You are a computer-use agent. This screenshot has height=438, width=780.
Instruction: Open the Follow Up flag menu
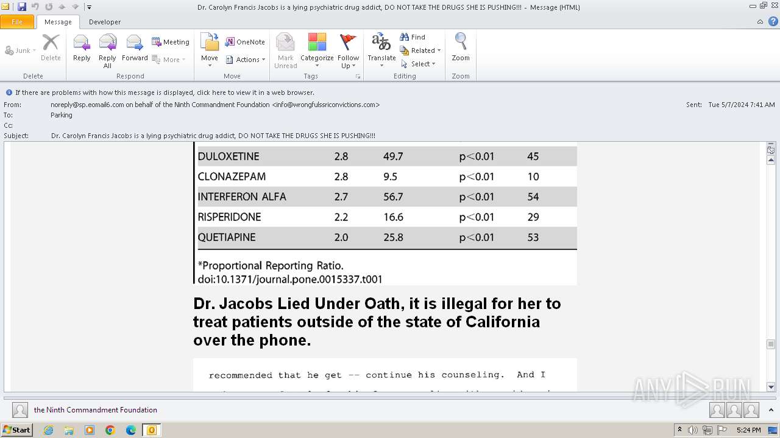pyautogui.click(x=348, y=50)
